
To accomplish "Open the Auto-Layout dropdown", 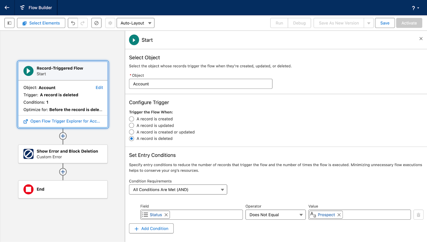I will point(136,23).
